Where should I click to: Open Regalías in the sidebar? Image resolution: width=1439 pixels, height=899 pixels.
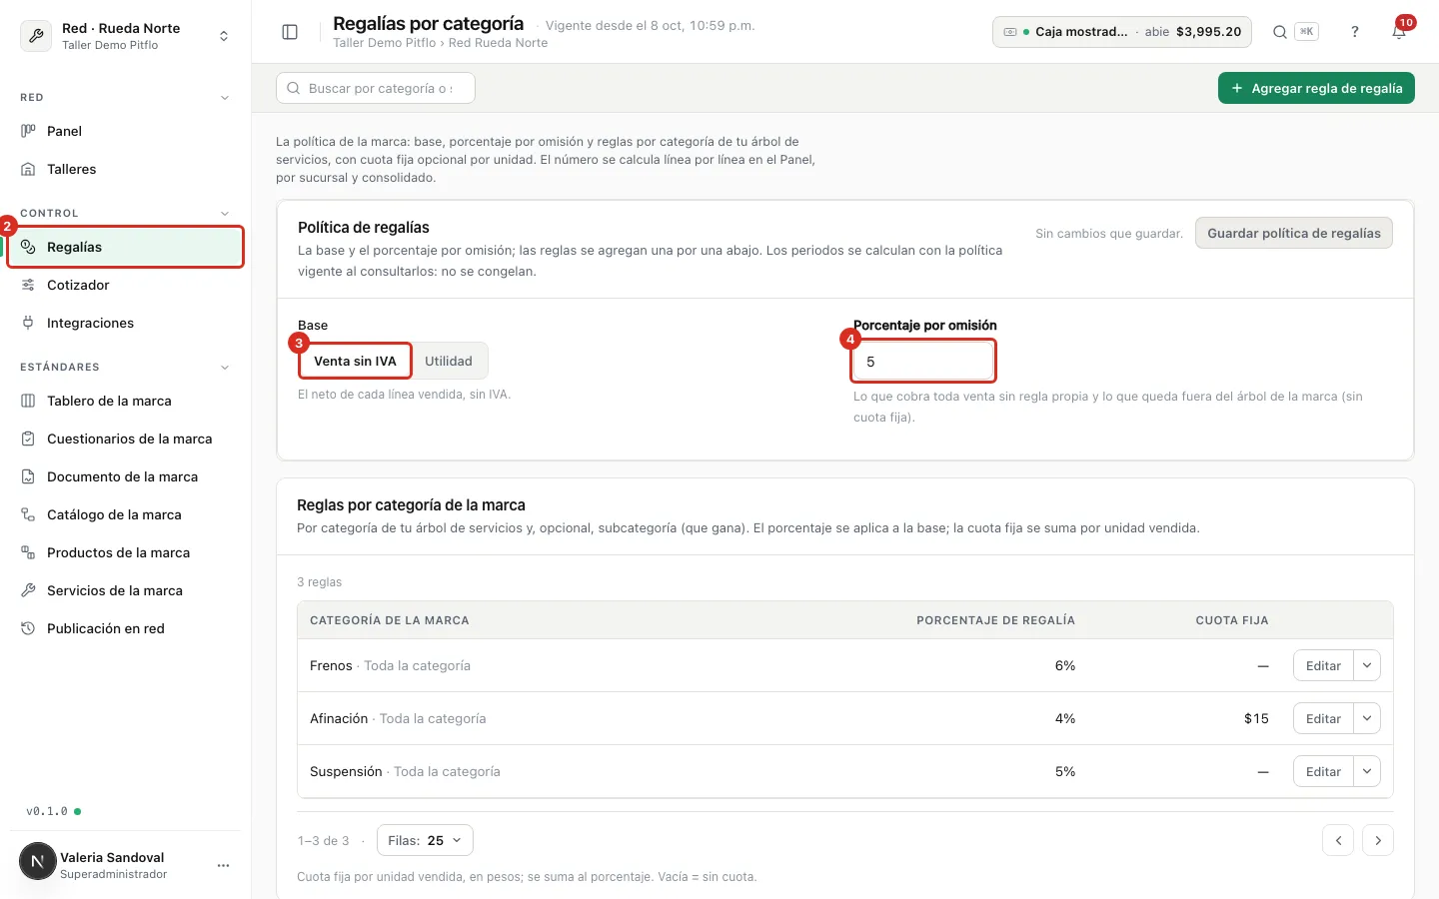pos(126,247)
